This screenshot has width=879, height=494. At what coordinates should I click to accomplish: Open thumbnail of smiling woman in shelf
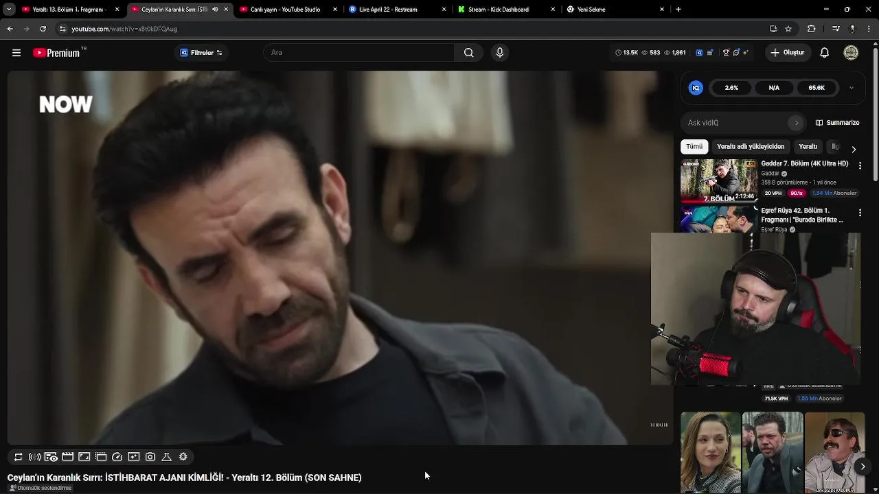point(710,452)
